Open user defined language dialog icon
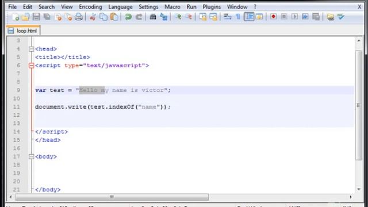This screenshot has height=207, width=368. point(259,17)
